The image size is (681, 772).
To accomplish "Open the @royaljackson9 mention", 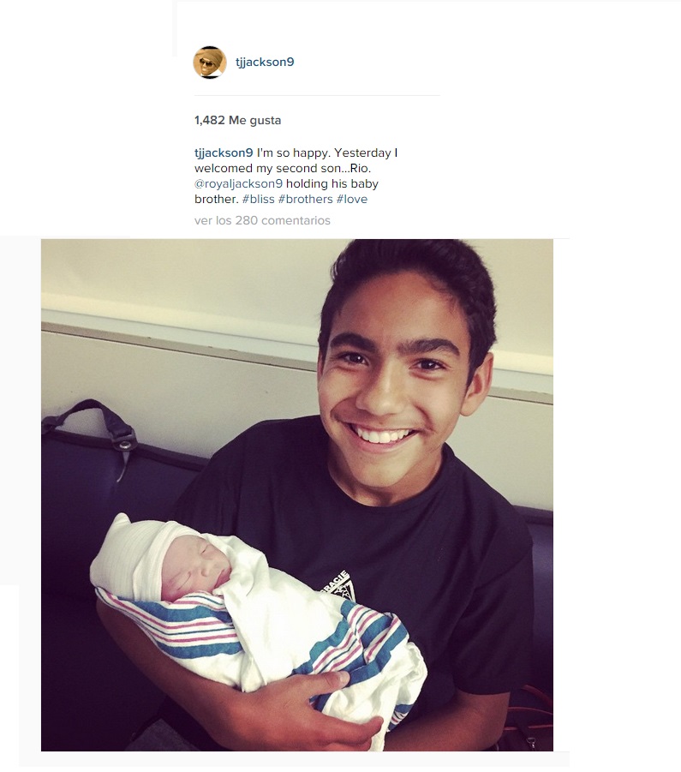I will pos(239,183).
